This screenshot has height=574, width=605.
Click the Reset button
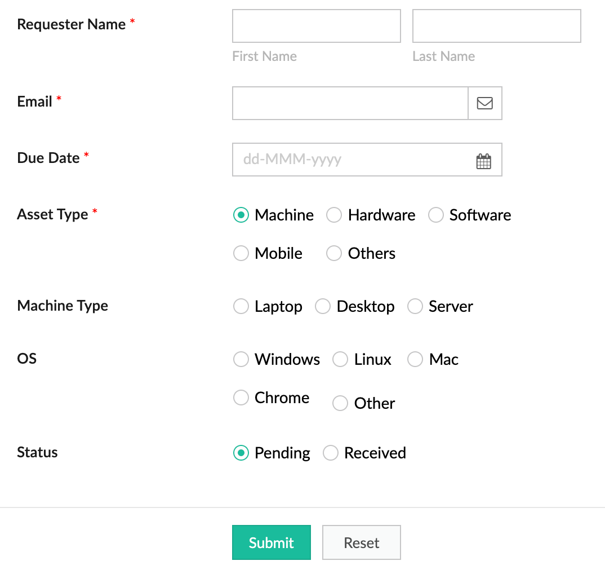click(362, 542)
